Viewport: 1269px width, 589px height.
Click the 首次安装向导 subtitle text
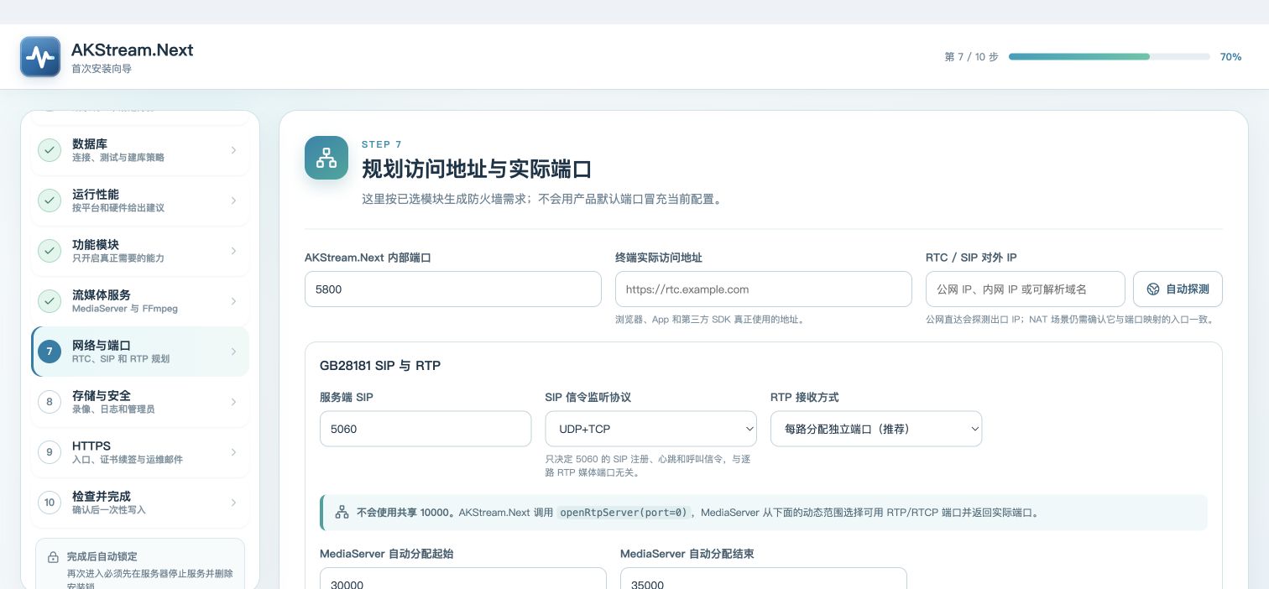coord(102,69)
